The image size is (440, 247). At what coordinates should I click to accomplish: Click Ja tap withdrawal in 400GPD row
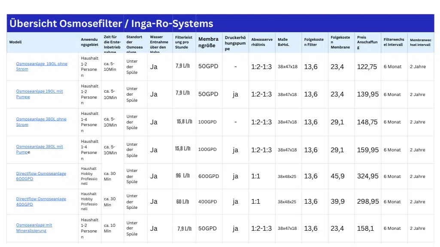[x=154, y=202]
